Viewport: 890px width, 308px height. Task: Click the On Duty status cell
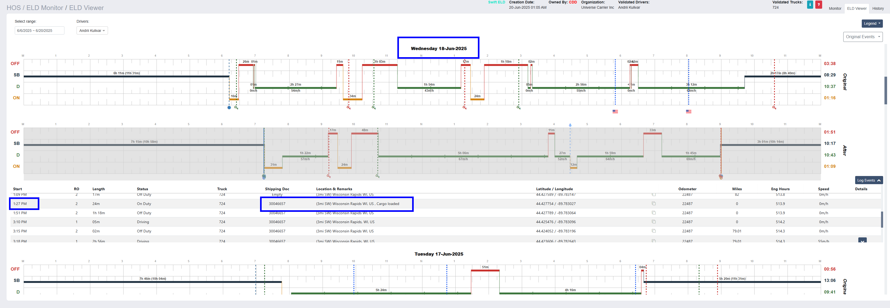click(144, 204)
